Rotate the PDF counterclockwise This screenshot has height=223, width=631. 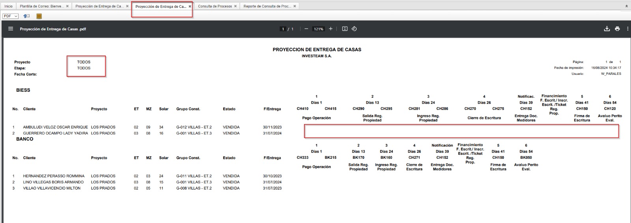354,29
